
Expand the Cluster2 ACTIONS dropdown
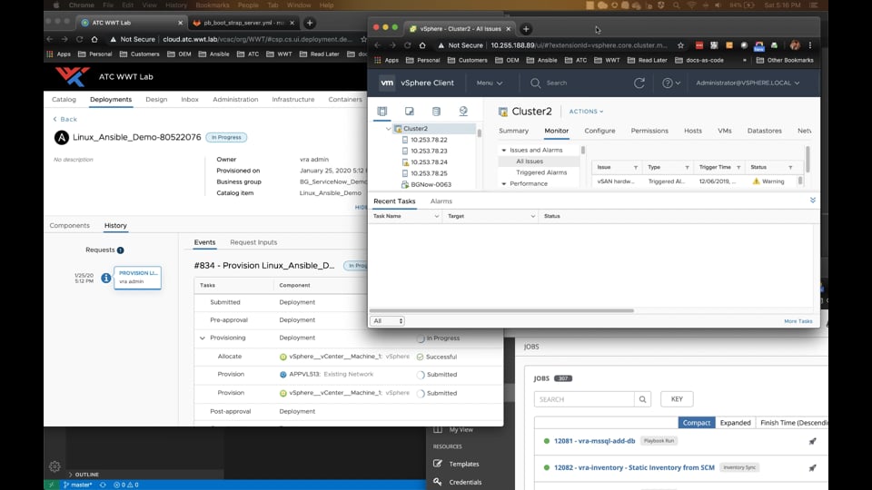(x=586, y=112)
